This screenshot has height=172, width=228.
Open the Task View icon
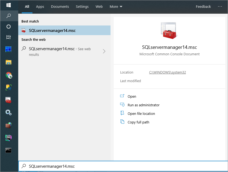[x=9, y=37]
